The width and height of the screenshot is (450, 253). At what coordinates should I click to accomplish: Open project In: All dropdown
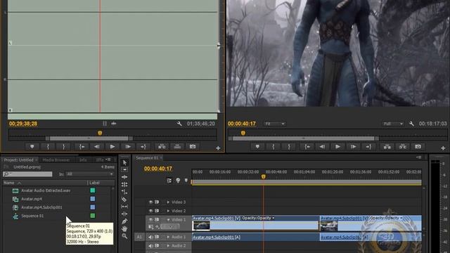click(x=90, y=174)
